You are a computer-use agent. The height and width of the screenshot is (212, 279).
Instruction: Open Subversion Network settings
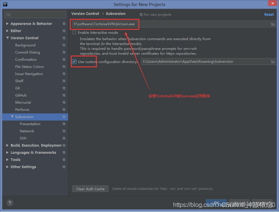point(27,131)
